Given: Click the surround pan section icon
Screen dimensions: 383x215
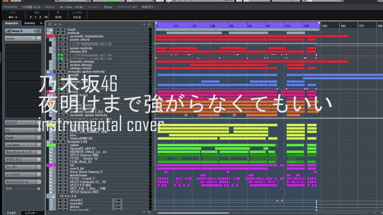Looking at the screenshot, I should 39,160.
